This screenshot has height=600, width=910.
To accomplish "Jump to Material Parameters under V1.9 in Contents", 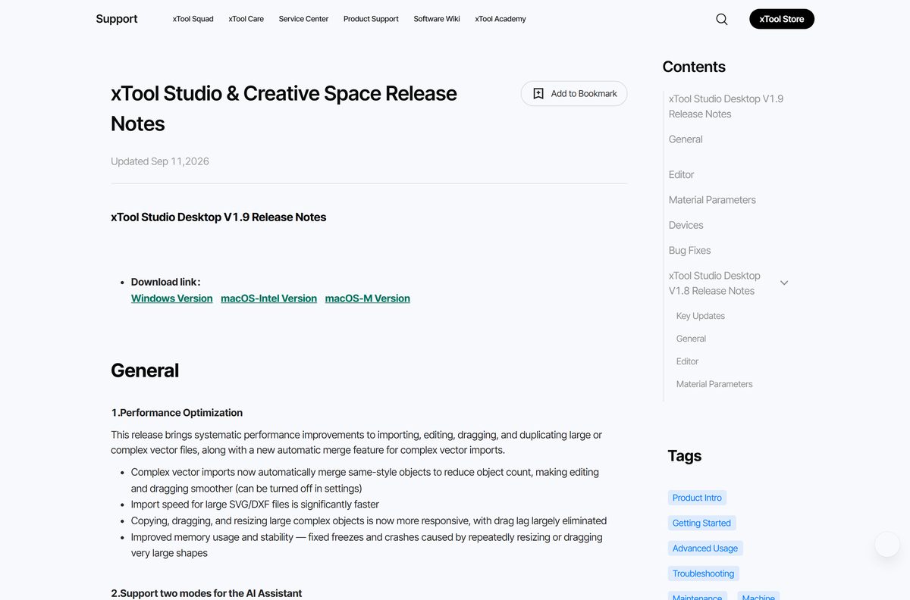I will (x=712, y=200).
